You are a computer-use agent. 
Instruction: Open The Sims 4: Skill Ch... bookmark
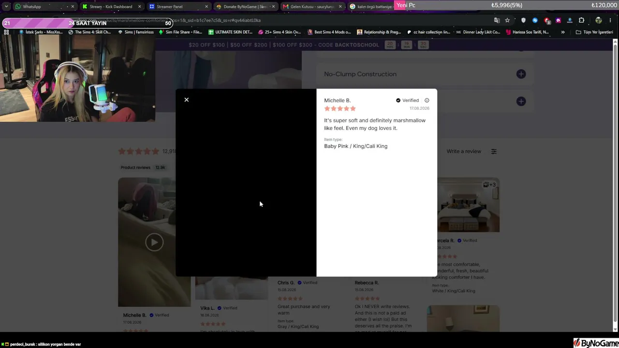pos(89,32)
